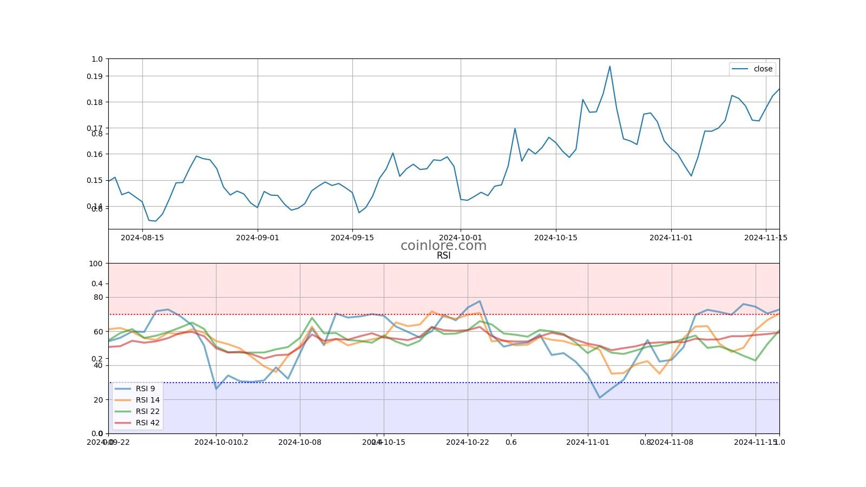Click the '2024-09-01' date on price chart
Image resolution: width=866 pixels, height=487 pixels.
[258, 238]
